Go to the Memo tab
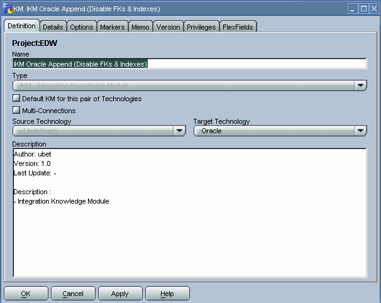The image size is (381, 303). [x=140, y=27]
